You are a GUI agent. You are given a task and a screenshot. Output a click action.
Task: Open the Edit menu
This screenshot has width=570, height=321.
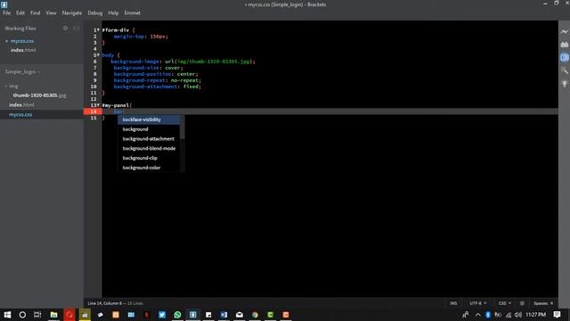(20, 12)
